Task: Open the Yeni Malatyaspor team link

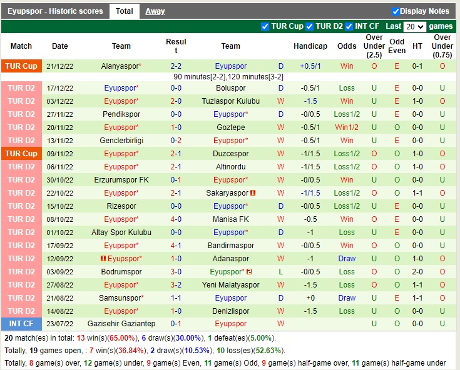Action: [x=230, y=285]
